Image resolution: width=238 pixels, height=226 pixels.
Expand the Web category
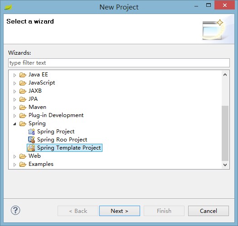point(15,156)
